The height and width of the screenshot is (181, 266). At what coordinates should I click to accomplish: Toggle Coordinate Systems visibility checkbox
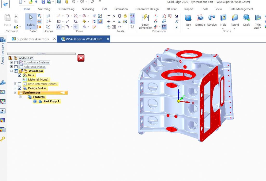coord(16,62)
